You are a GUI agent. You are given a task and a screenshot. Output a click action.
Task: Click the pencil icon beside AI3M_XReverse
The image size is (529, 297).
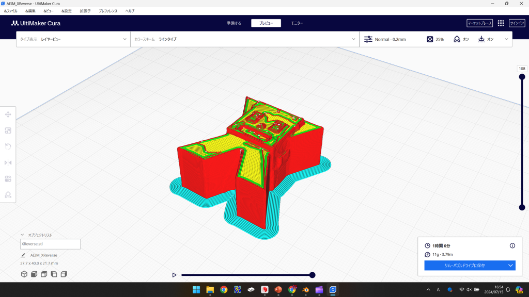(x=23, y=255)
